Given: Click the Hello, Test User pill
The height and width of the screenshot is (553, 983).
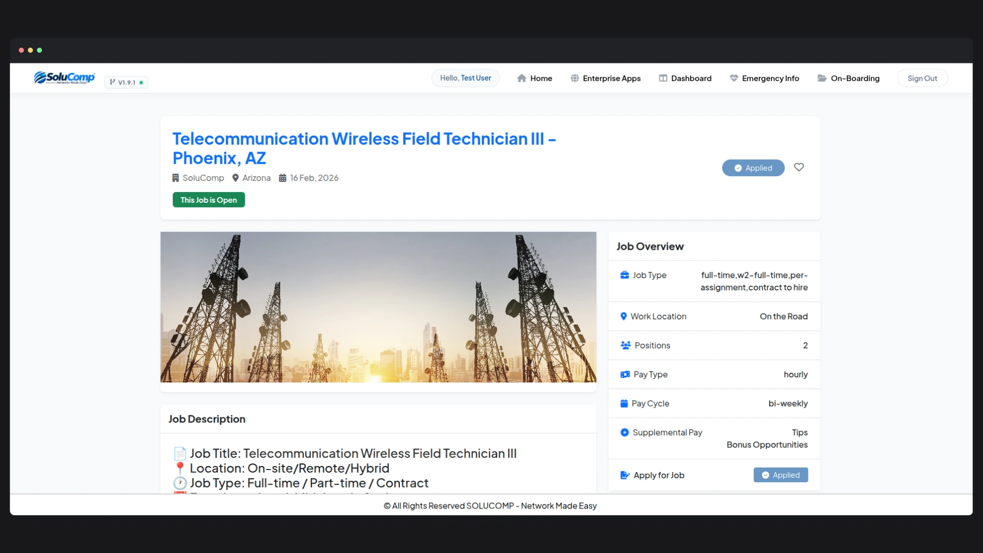Looking at the screenshot, I should pos(465,78).
